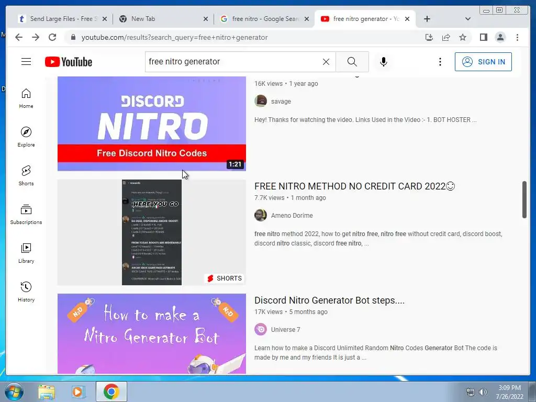536x402 pixels.
Task: Reload the current page
Action: point(52,37)
